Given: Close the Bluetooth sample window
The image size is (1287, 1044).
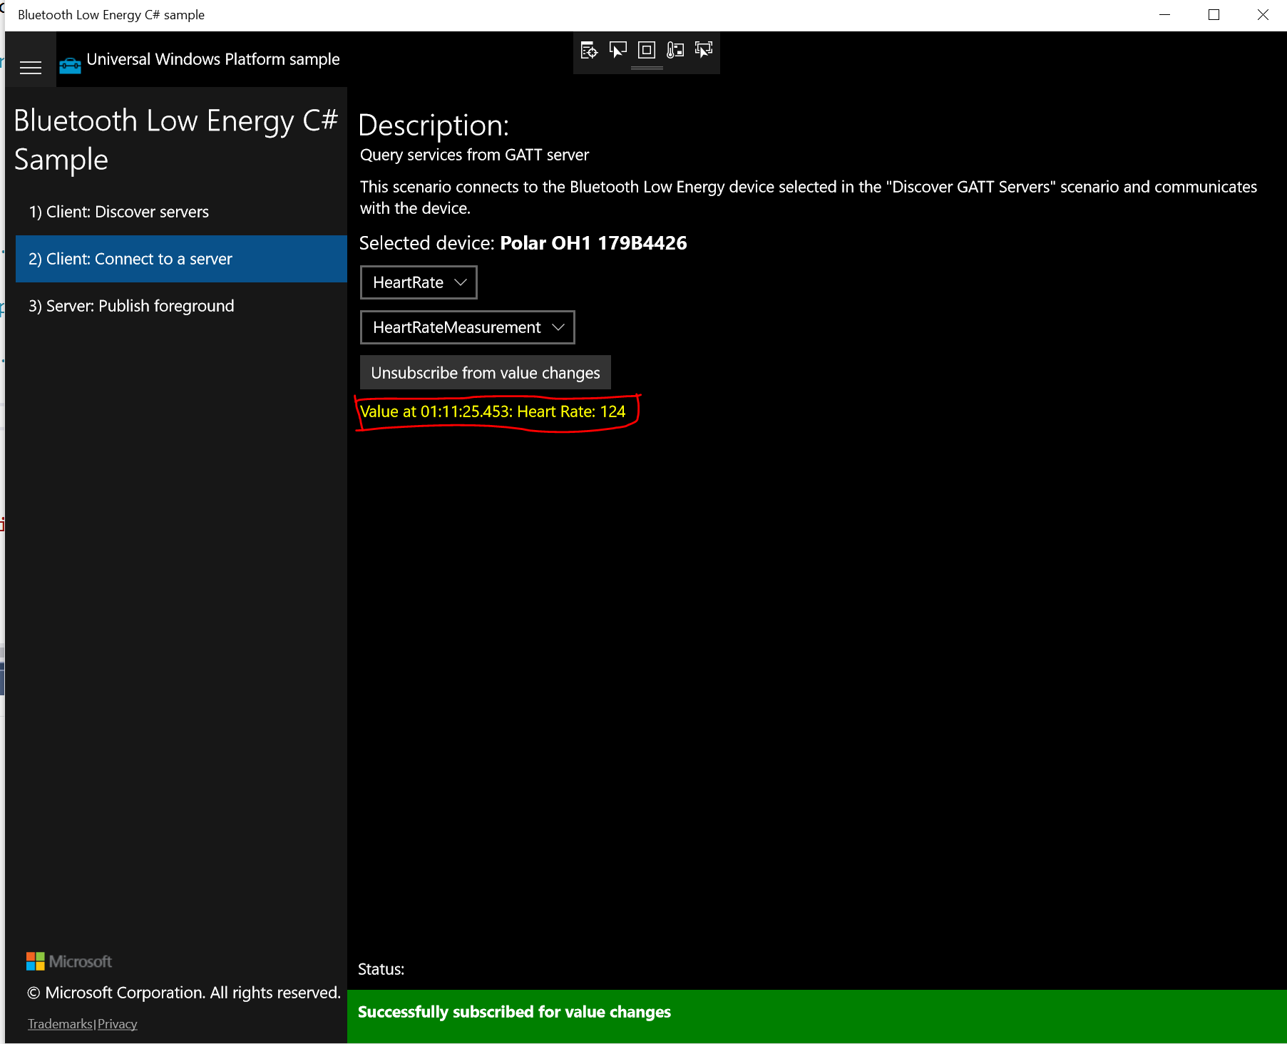Looking at the screenshot, I should coord(1263,14).
